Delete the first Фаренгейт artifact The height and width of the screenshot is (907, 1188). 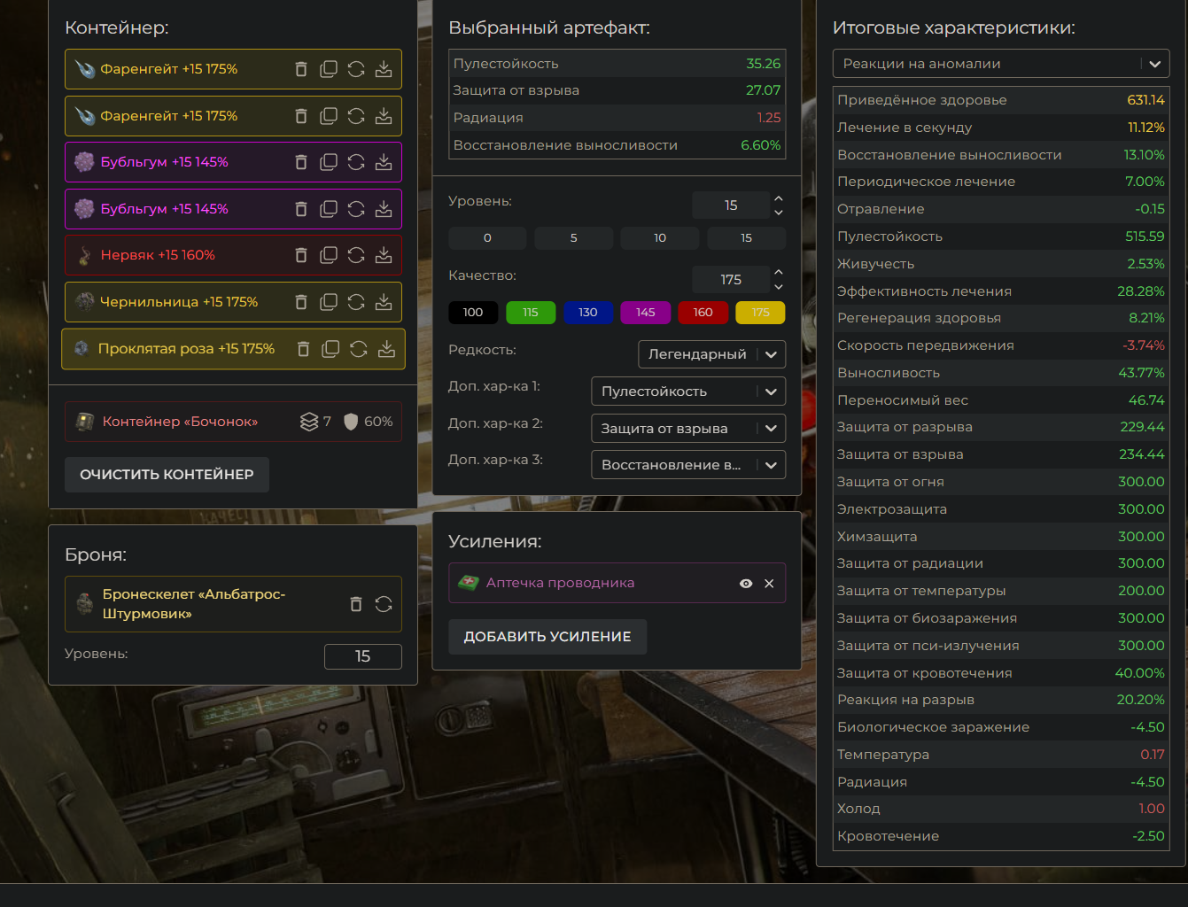301,69
